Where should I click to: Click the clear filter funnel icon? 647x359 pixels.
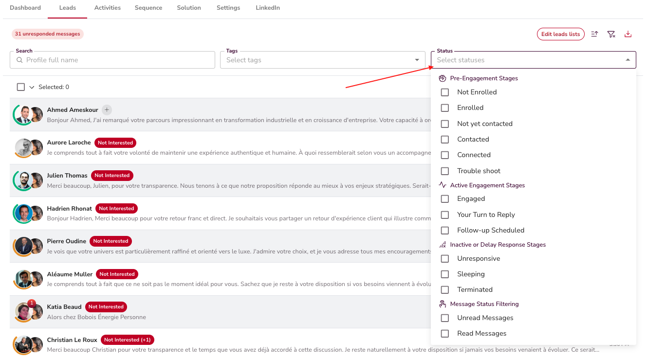coord(611,34)
